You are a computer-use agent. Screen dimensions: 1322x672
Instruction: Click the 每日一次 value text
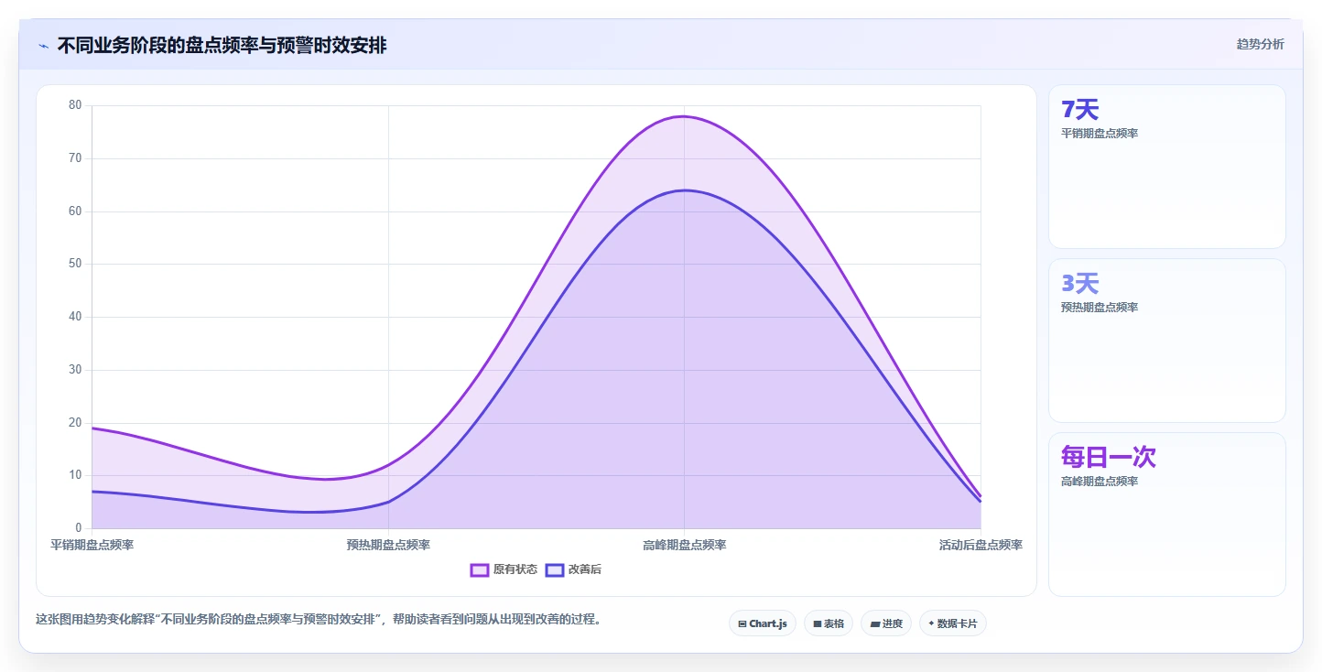coord(1109,457)
